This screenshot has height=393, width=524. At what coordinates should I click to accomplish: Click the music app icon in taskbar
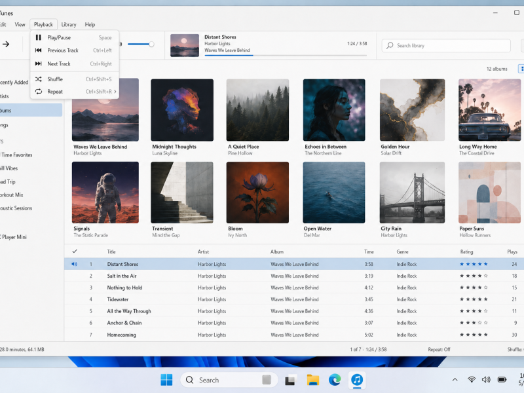pos(357,380)
